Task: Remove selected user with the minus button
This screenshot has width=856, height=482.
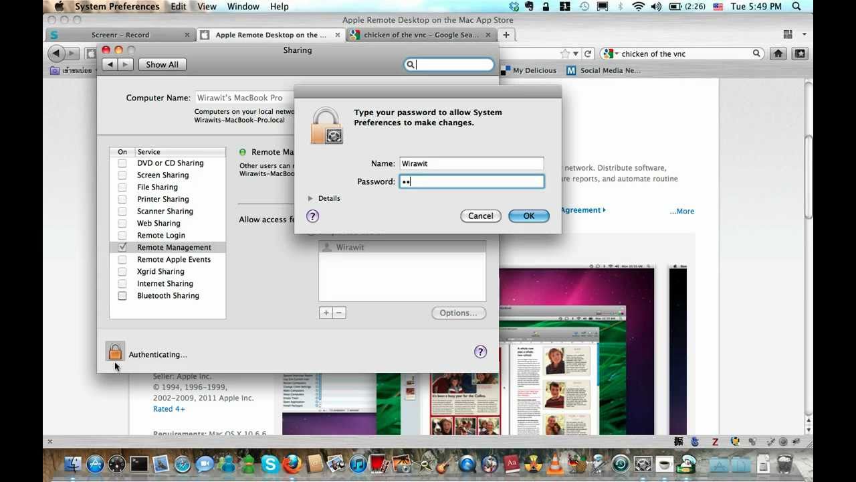Action: point(339,313)
